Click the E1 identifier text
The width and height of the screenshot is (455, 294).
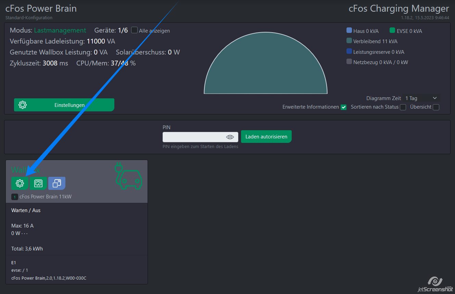coord(14,263)
